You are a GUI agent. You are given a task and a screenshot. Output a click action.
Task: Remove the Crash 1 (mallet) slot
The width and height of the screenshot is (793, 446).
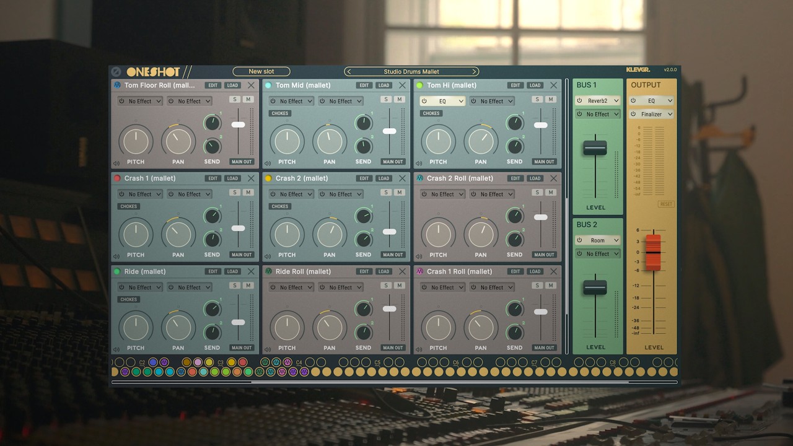pyautogui.click(x=251, y=178)
